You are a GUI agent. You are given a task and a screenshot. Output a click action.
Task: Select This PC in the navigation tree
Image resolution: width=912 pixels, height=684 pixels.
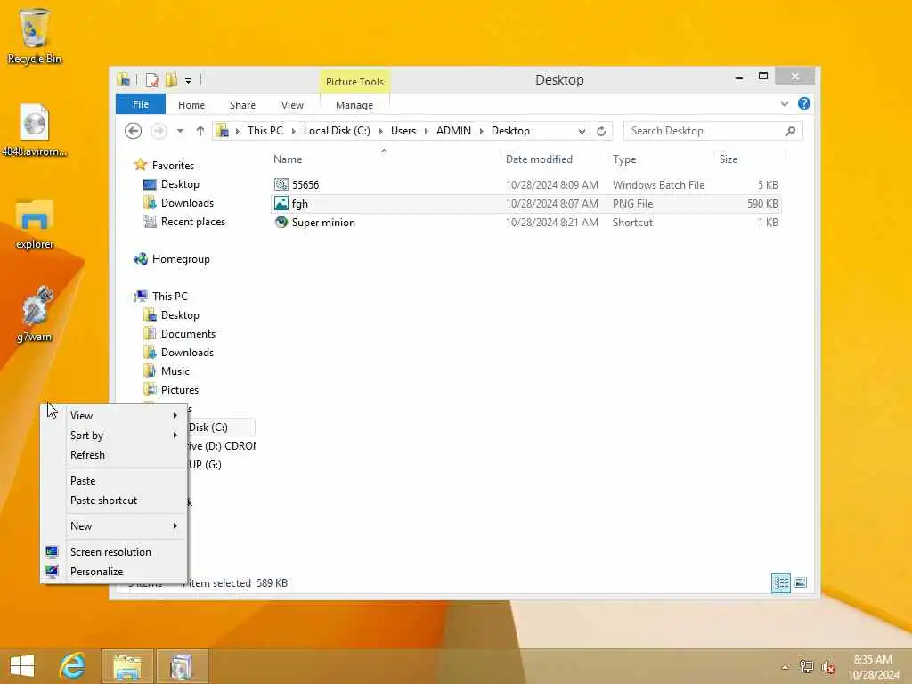click(x=169, y=296)
